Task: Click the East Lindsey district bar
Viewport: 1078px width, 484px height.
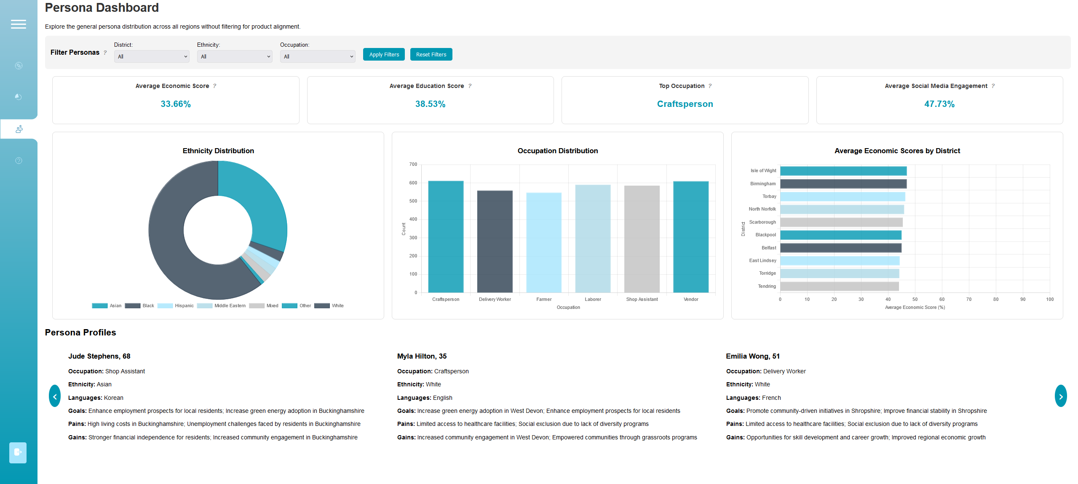Action: coord(840,261)
